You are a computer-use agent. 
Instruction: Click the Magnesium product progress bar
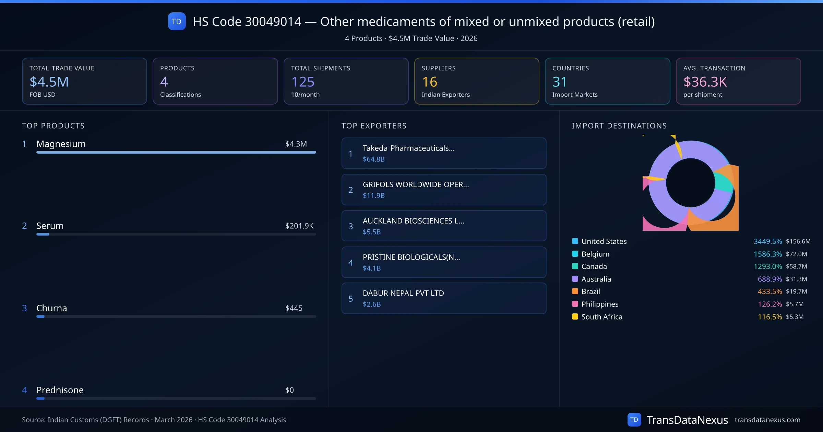pos(176,152)
